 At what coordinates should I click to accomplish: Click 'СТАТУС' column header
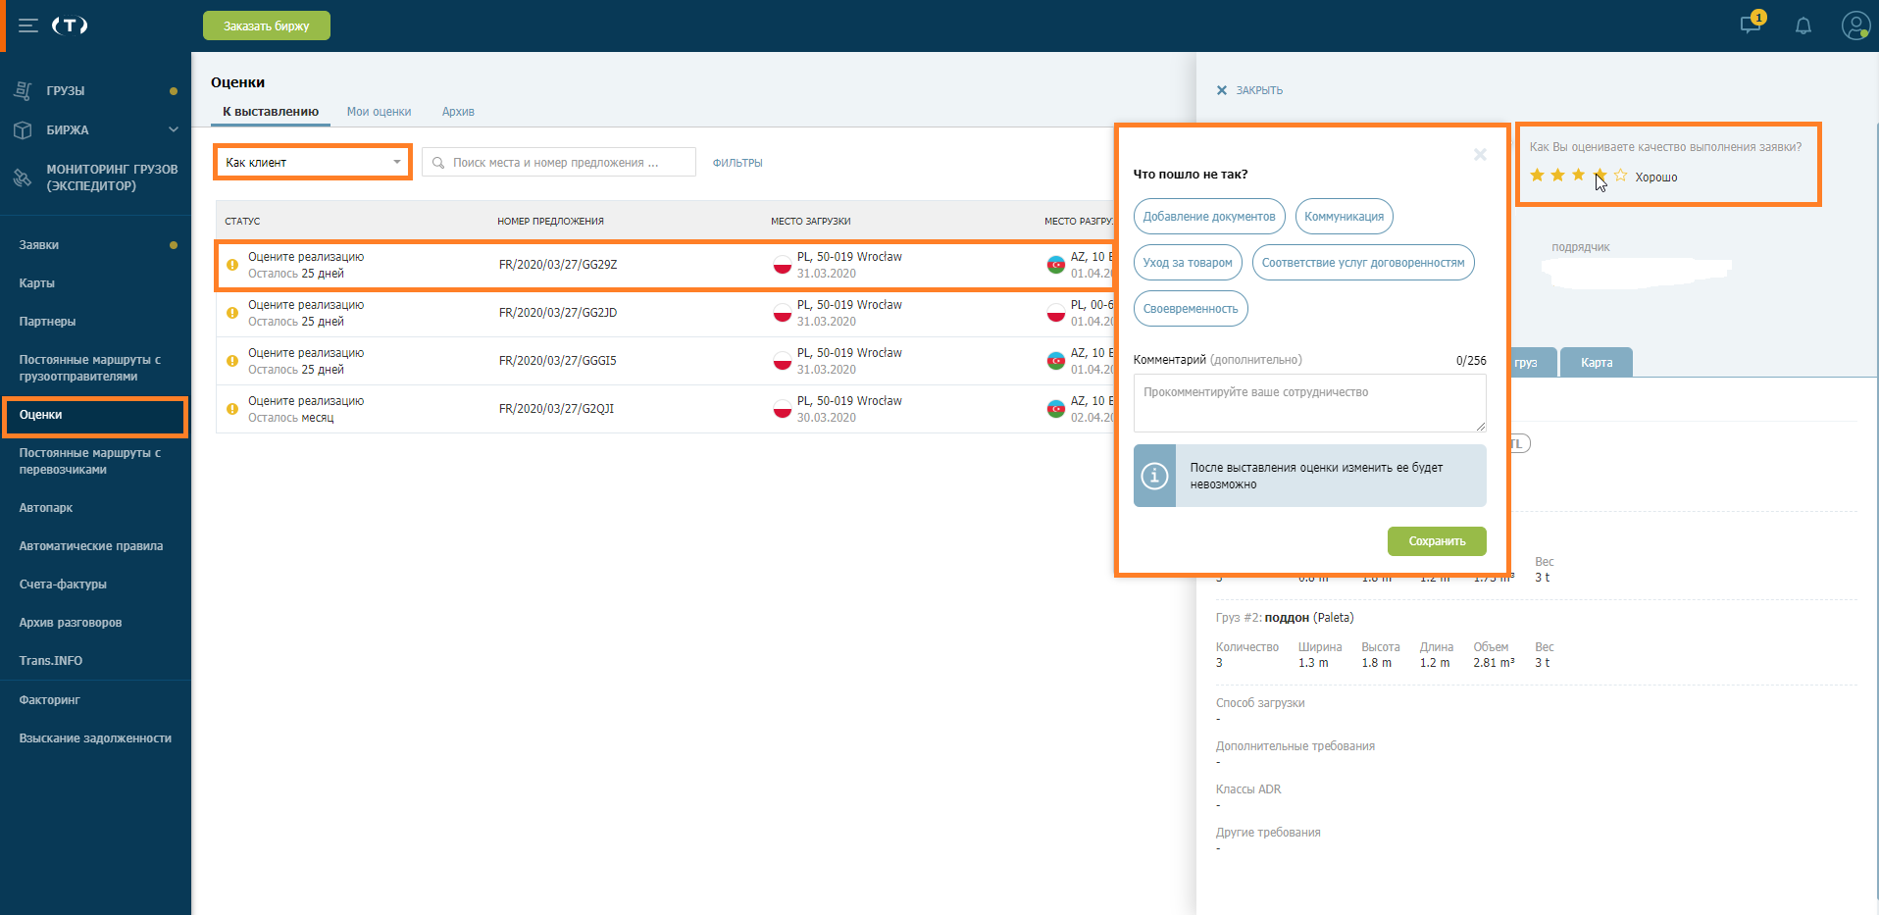pyautogui.click(x=242, y=222)
